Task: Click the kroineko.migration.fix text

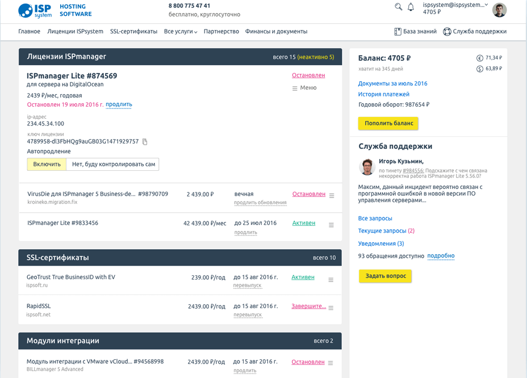Action: tap(52, 202)
